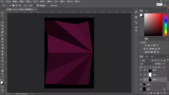Switch to the 路径 (Paths) tab
169x95 pixels.
(x=152, y=56)
